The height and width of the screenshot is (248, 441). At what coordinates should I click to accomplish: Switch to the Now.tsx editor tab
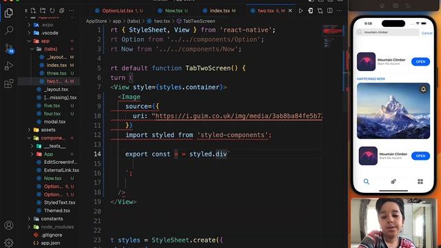172,11
